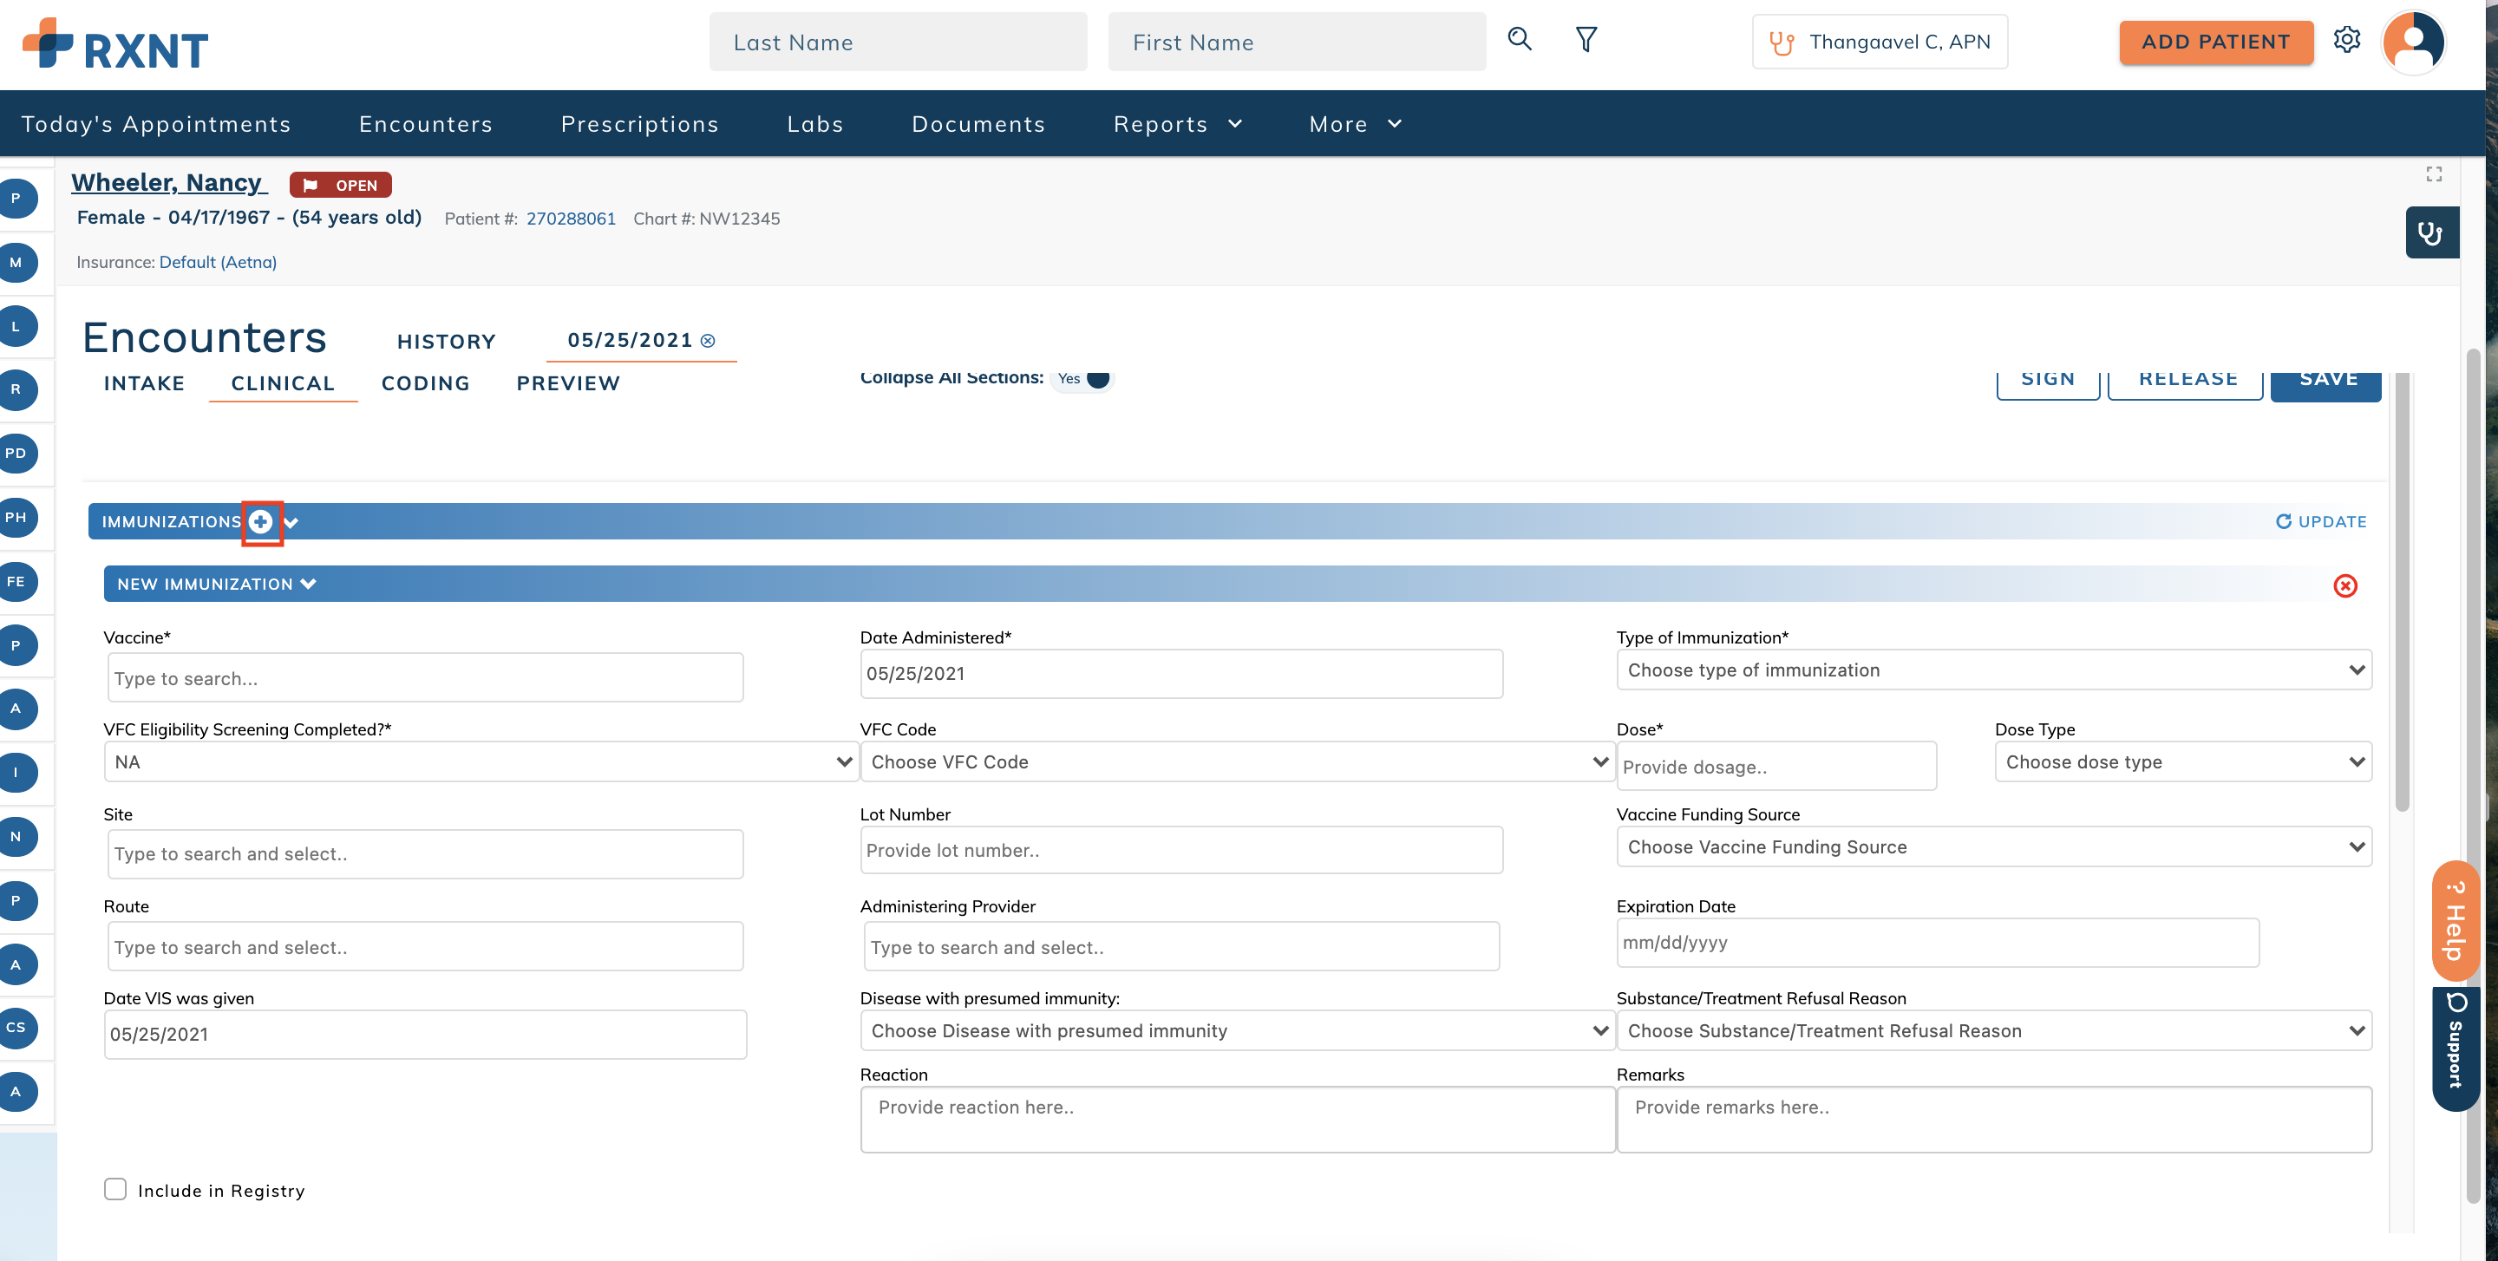2498x1261 pixels.
Task: Click the UPDATE refresh link
Action: tap(2320, 521)
